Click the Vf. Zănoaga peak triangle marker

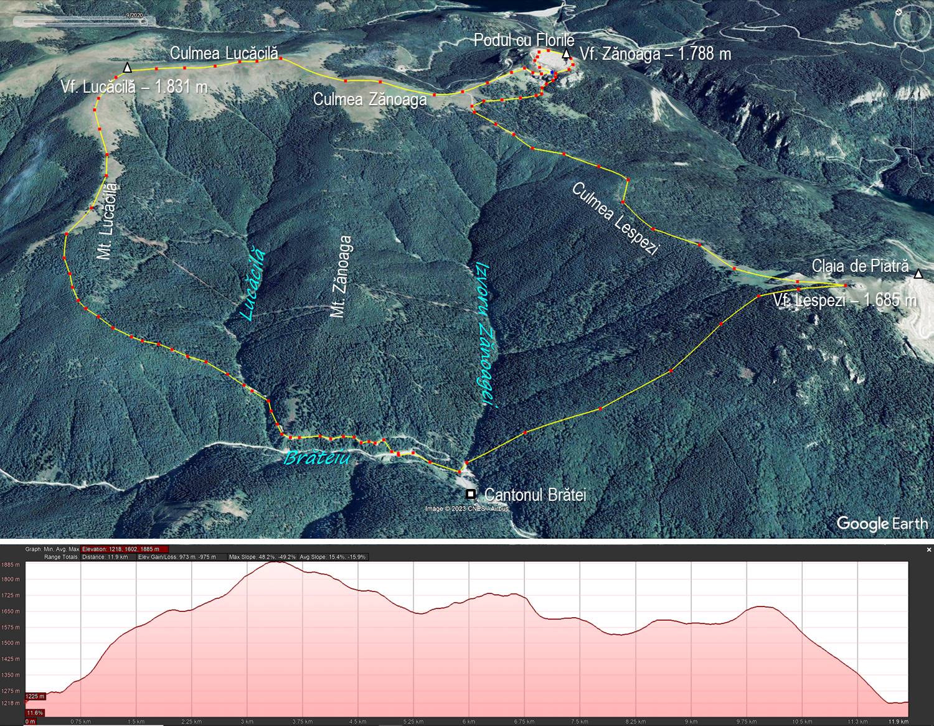pyautogui.click(x=566, y=55)
